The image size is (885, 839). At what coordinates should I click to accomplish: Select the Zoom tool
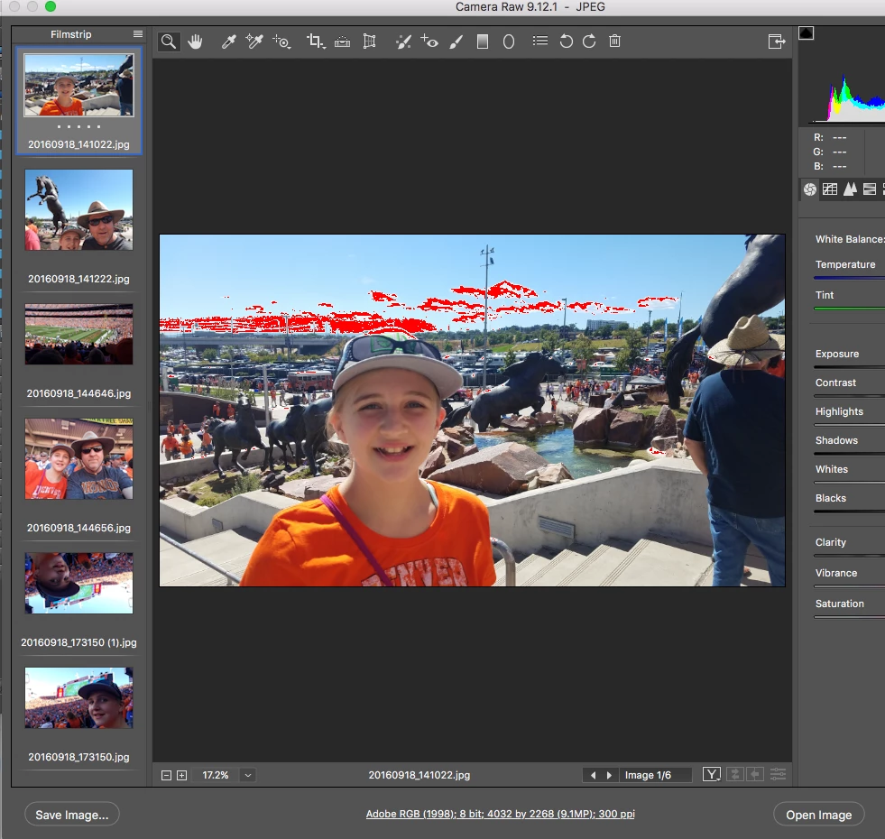[x=168, y=41]
